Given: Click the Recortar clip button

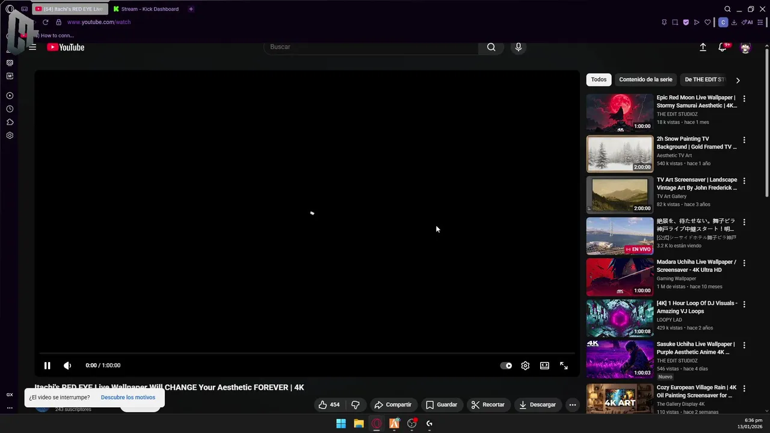Looking at the screenshot, I should (488, 405).
